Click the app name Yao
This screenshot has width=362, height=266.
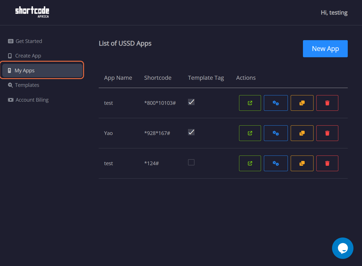coord(108,133)
